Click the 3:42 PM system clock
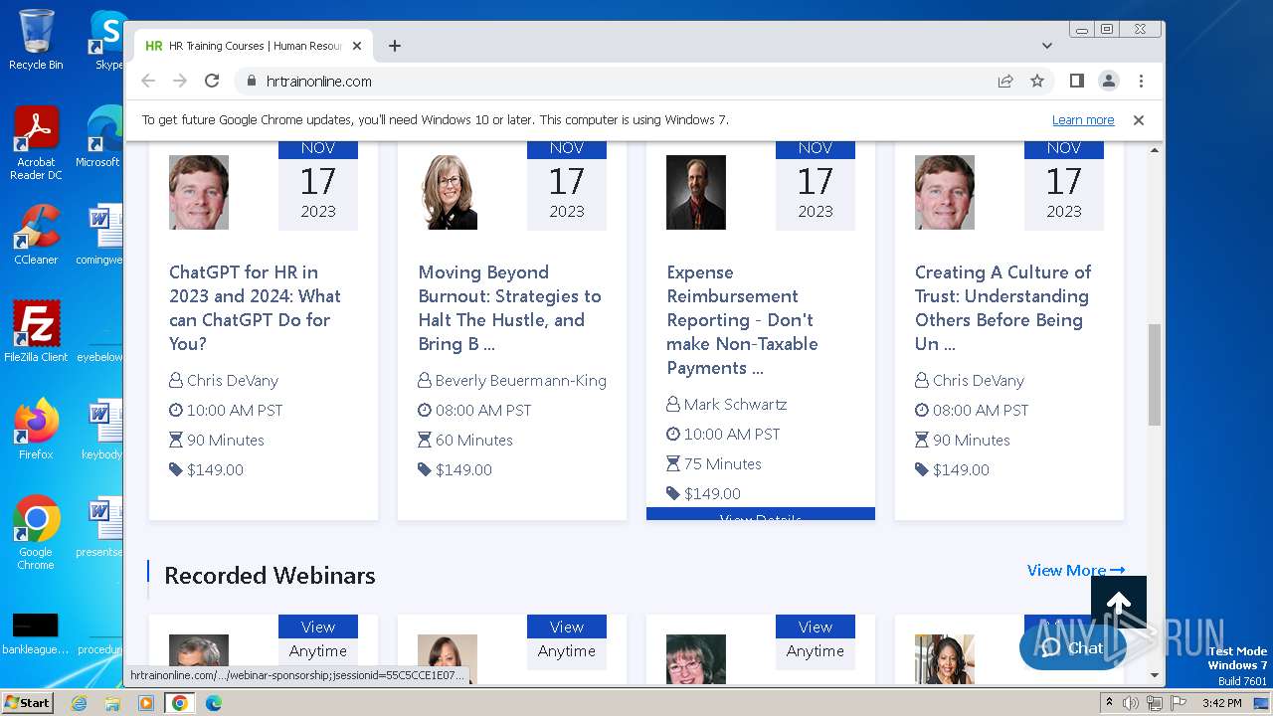The height and width of the screenshot is (716, 1273). (1221, 703)
